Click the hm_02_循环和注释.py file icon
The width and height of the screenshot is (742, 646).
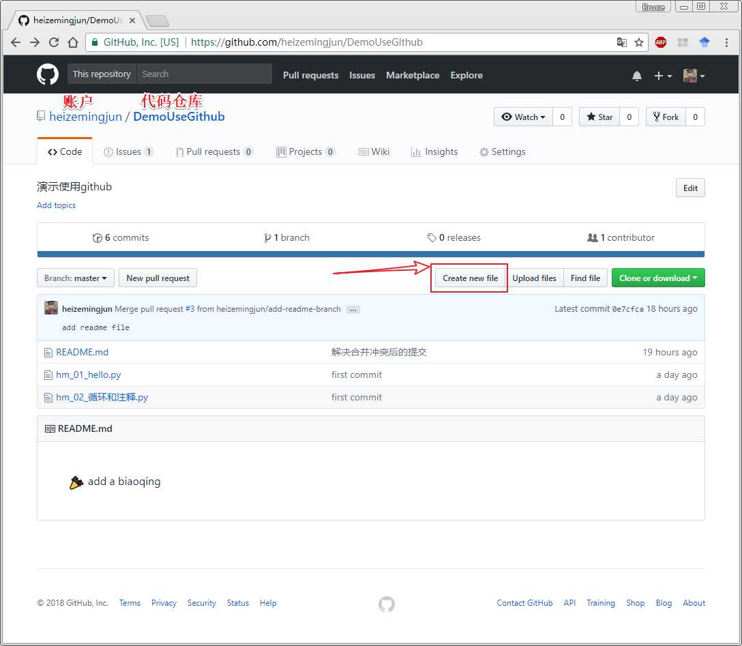pos(48,398)
